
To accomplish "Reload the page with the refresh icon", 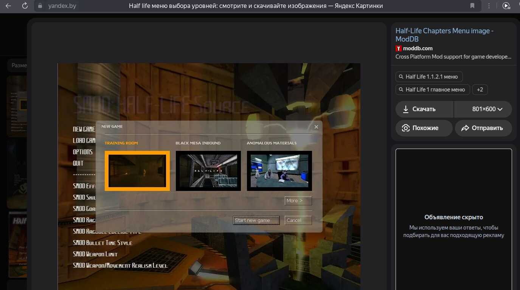I will click(x=25, y=6).
